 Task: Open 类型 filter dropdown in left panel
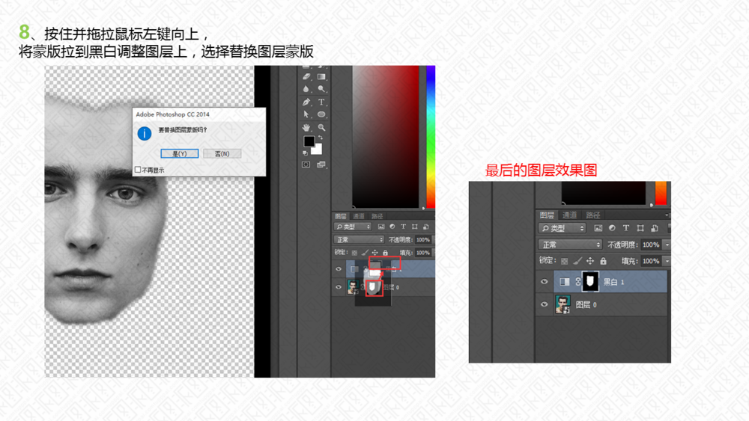[353, 227]
